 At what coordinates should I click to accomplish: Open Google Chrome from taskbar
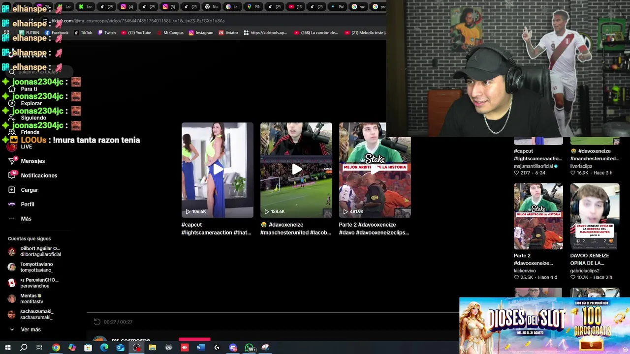click(x=56, y=348)
